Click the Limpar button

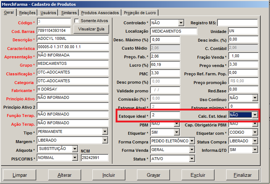(x=20, y=175)
